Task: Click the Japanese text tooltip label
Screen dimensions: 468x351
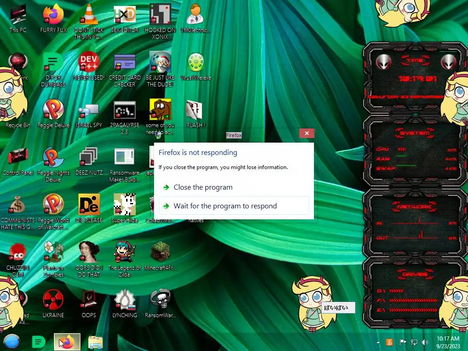Action: [338, 308]
